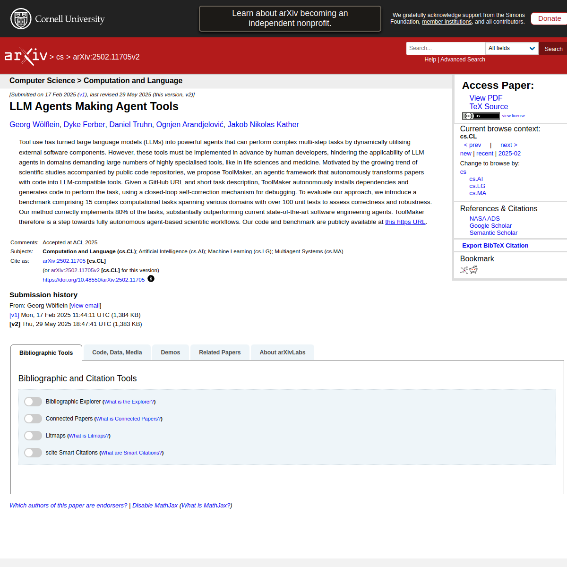Open the Semantic Scholar link
This screenshot has width=567, height=567.
click(493, 233)
